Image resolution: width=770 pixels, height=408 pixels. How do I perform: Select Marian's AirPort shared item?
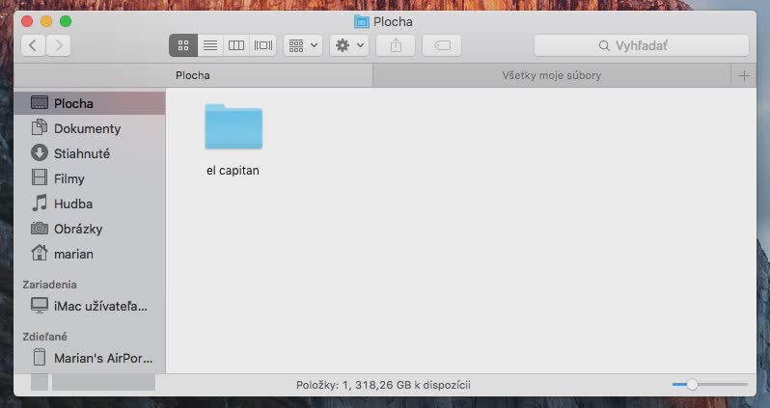[x=90, y=358]
